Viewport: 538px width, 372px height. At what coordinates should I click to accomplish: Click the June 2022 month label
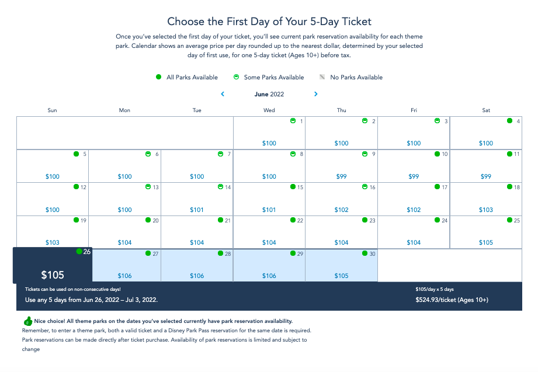[269, 94]
